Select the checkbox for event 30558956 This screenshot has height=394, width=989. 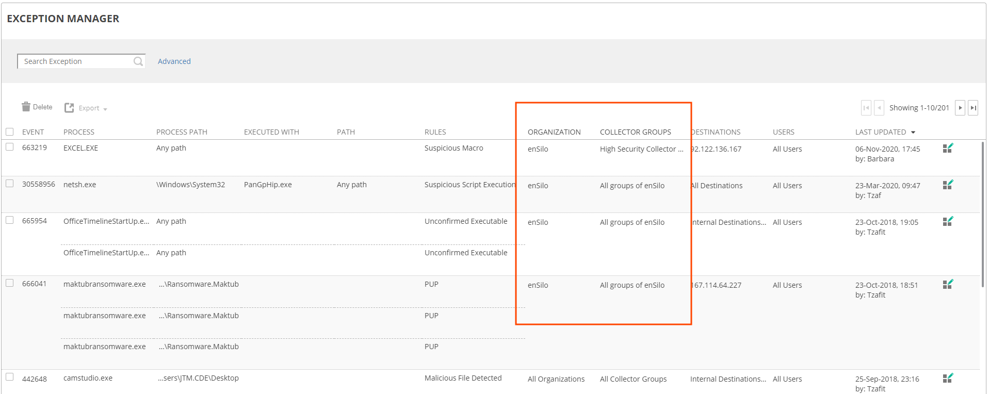(10, 184)
